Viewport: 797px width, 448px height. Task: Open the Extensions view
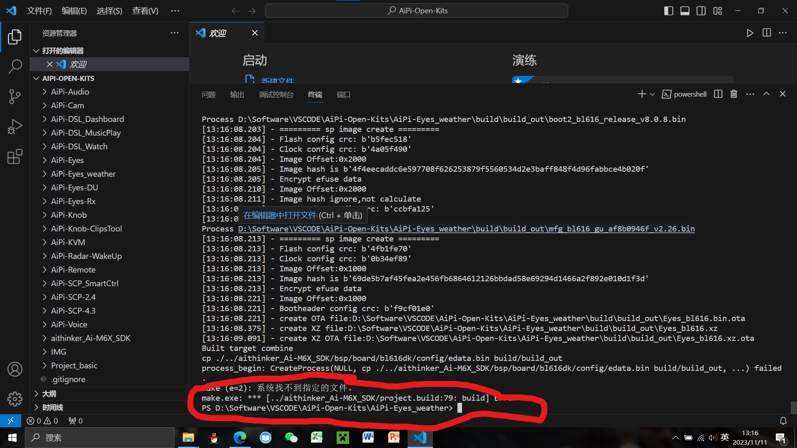(15, 156)
